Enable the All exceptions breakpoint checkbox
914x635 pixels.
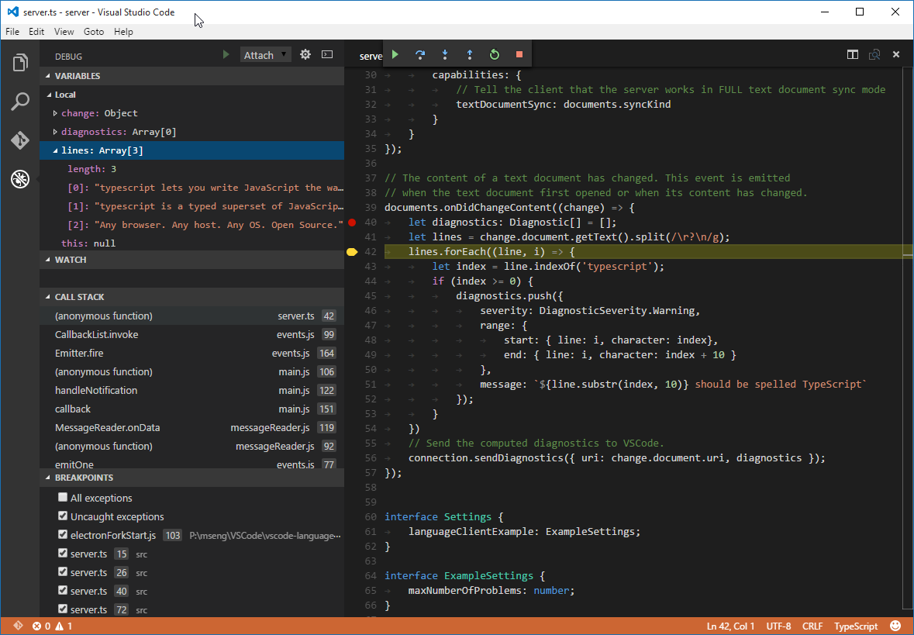63,498
